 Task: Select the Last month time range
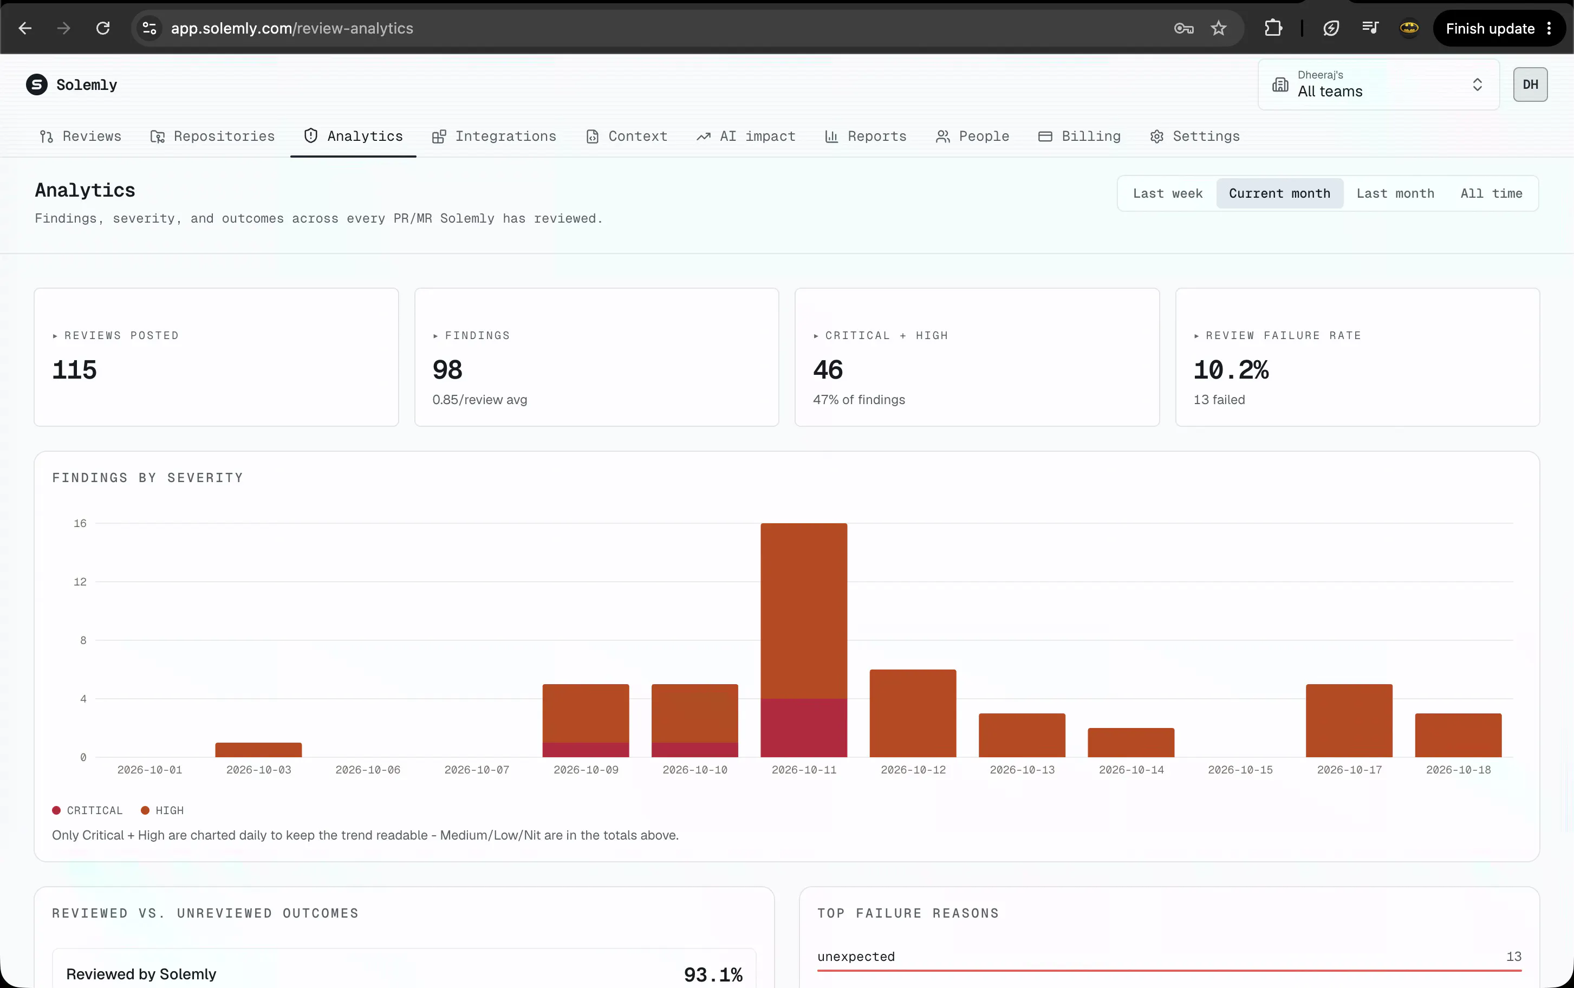[1395, 193]
